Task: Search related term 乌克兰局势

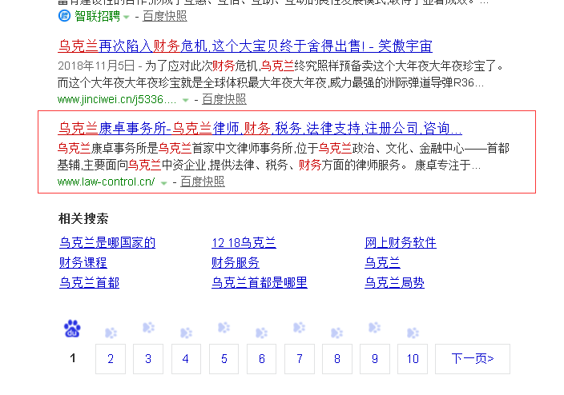Action: coord(394,283)
